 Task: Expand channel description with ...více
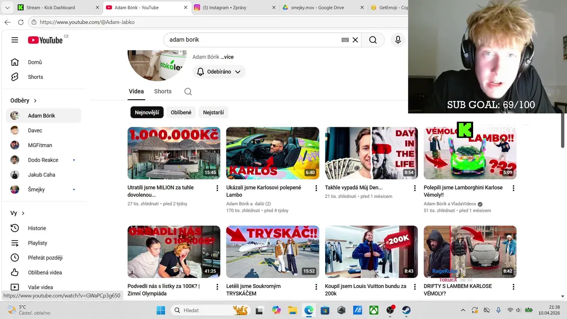click(227, 57)
